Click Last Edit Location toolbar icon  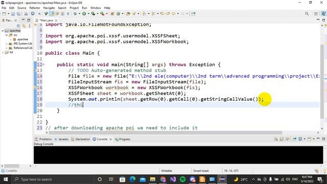click(162, 14)
